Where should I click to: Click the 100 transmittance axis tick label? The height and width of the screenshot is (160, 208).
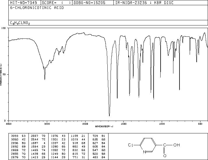pos(3,28)
